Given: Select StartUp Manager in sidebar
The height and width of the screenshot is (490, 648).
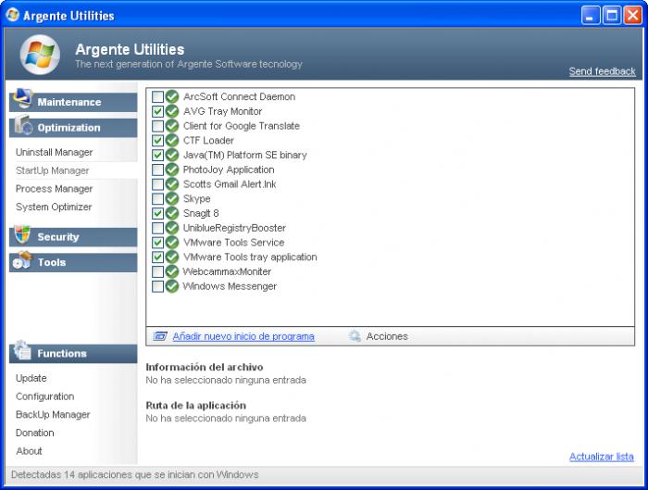Looking at the screenshot, I should (53, 170).
